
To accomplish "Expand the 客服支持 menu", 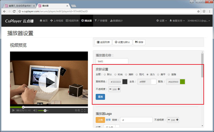I will (x=177, y=21).
